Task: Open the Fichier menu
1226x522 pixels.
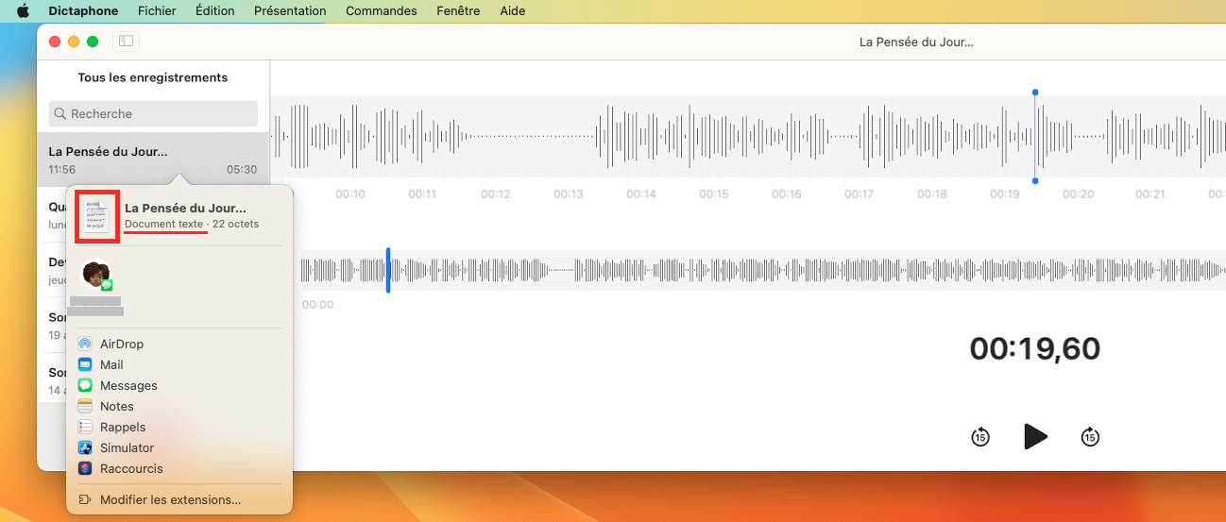Action: (157, 11)
